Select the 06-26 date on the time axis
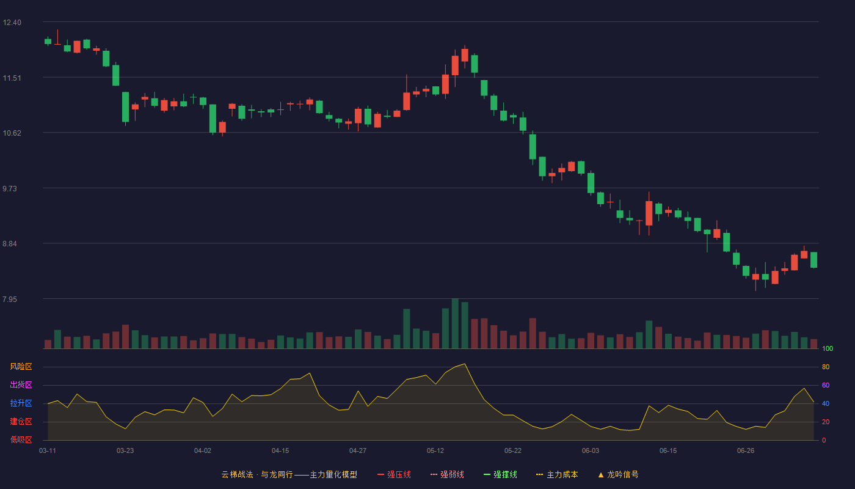Image resolution: width=855 pixels, height=489 pixels. click(746, 450)
